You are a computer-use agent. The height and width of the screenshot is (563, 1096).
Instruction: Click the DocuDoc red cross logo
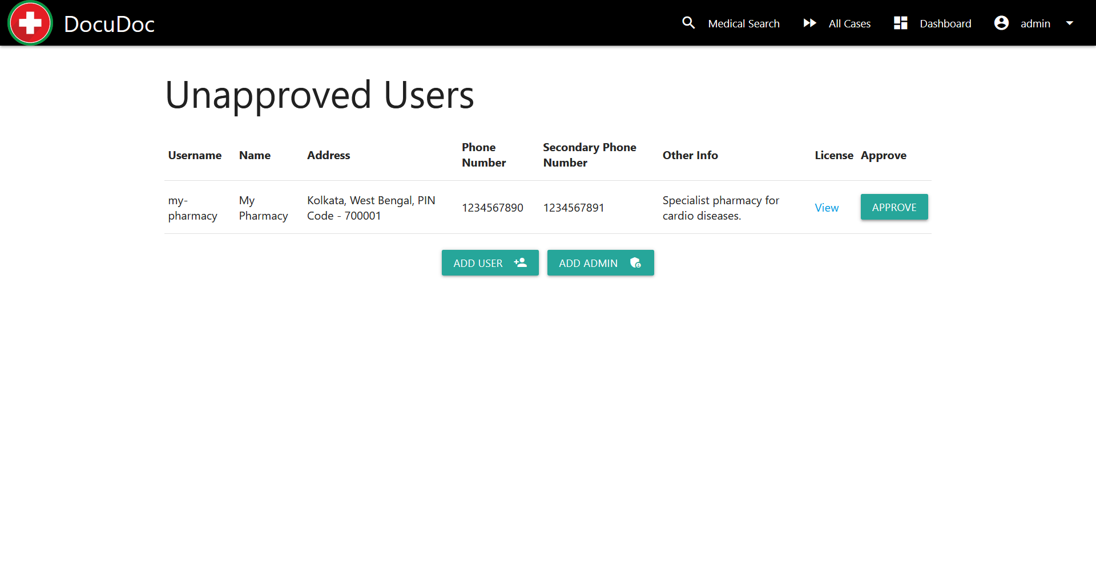click(x=30, y=23)
